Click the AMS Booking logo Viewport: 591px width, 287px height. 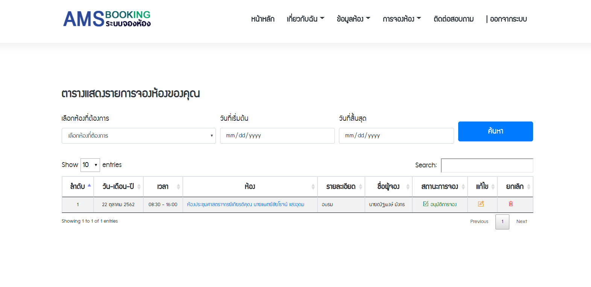point(107,19)
